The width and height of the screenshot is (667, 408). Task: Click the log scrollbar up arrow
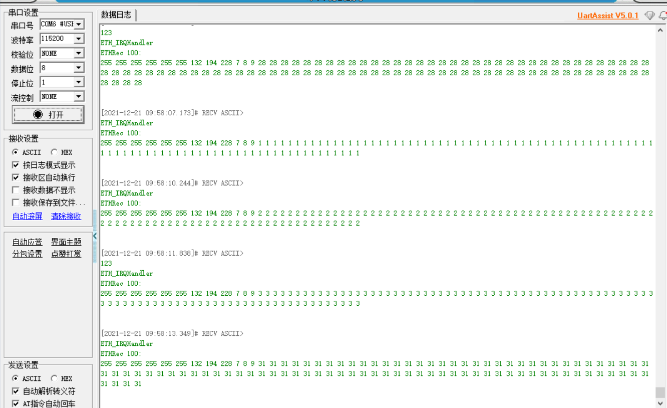click(x=660, y=30)
